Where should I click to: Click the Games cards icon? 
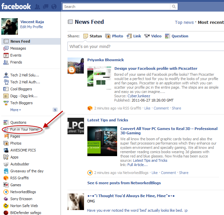pos(6,185)
